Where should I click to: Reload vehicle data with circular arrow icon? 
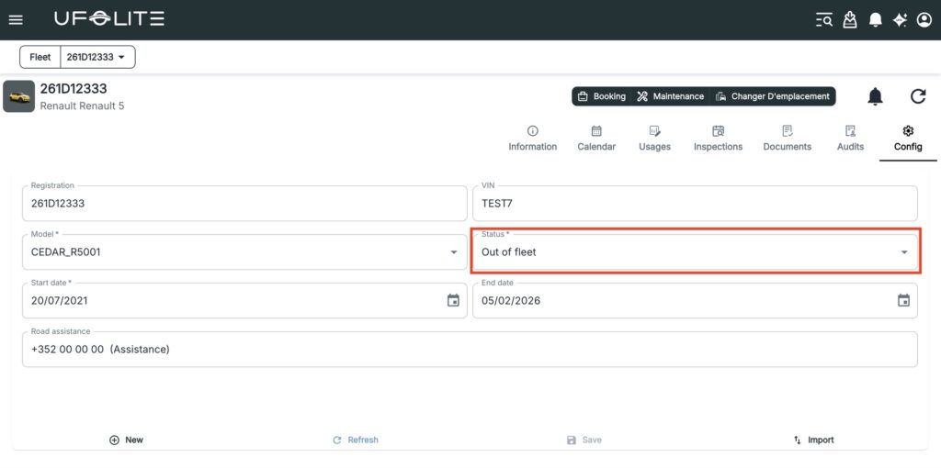(918, 96)
